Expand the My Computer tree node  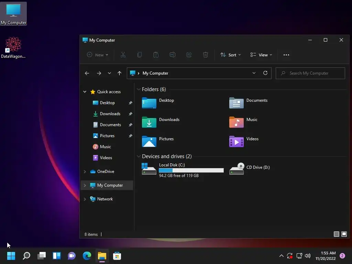[x=85, y=185]
